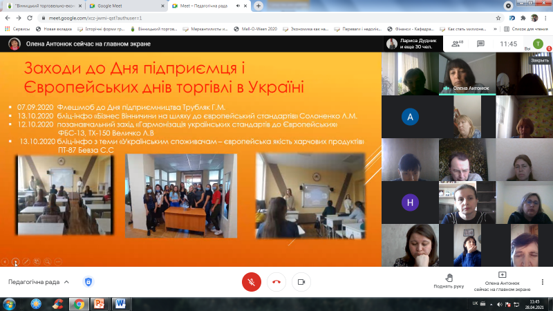Open a new browser tab
Screen dimensions: 553x311
tap(259, 6)
